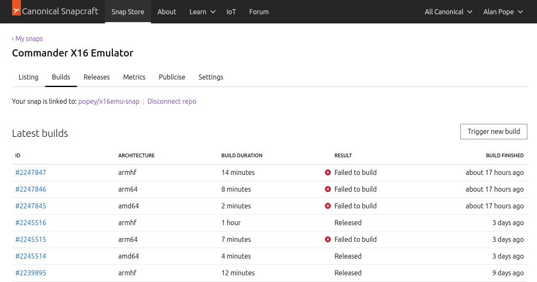
Task: Click the ID column header
Action: [x=18, y=156]
